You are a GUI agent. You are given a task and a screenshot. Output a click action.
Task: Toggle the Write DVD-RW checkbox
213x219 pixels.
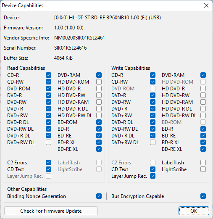point(153,102)
